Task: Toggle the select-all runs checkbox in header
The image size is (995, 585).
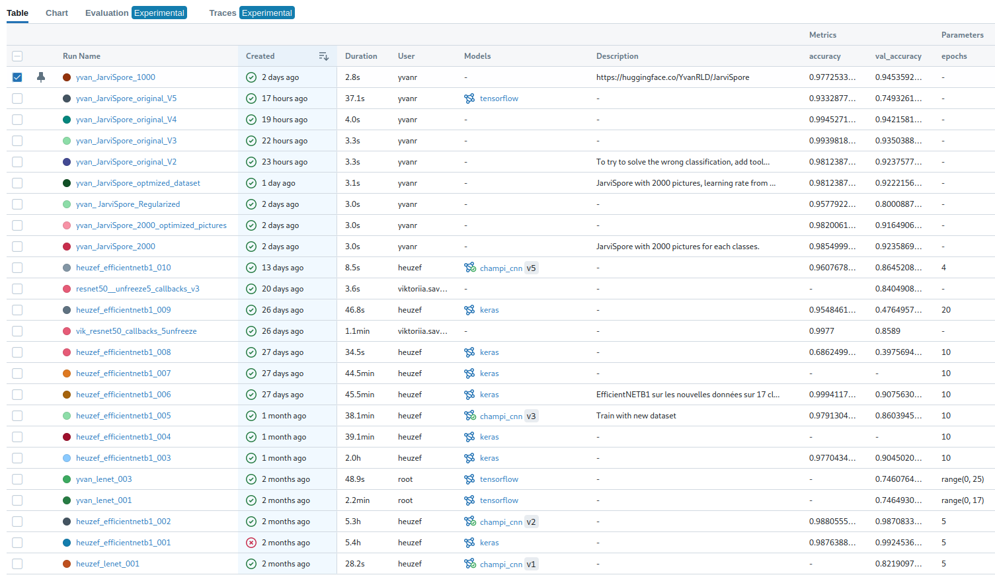Action: pos(17,56)
